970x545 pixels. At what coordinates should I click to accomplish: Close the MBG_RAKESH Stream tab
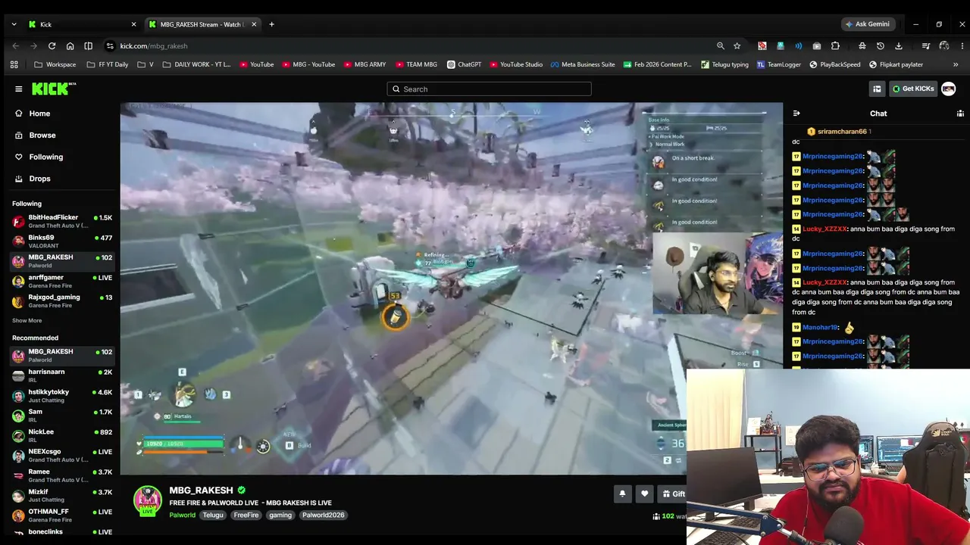click(254, 24)
